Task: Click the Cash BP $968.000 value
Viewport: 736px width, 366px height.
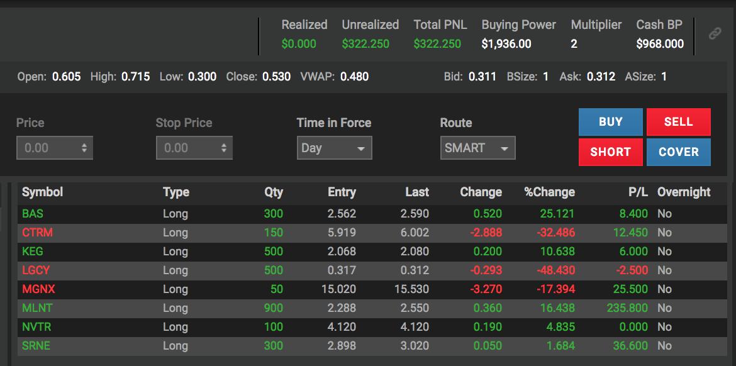Action: coord(660,43)
